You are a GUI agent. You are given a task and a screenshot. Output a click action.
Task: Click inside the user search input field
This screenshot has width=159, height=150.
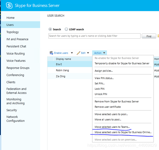tap(94, 36)
